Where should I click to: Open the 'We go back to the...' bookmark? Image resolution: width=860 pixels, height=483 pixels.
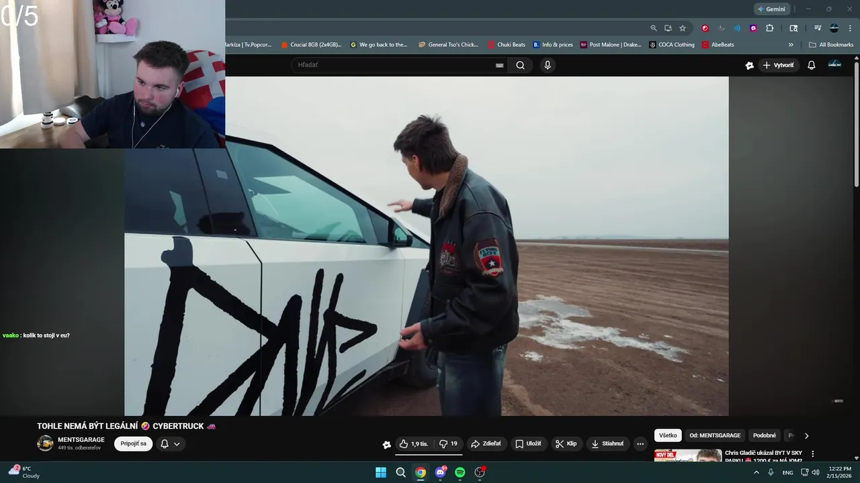pyautogui.click(x=379, y=45)
